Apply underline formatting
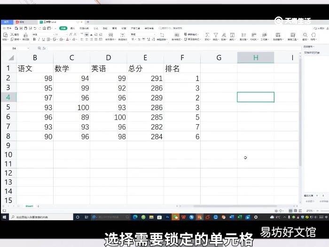The width and height of the screenshot is (329, 247). pyautogui.click(x=43, y=39)
